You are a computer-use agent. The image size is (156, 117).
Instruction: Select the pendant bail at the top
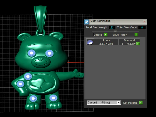(40, 19)
